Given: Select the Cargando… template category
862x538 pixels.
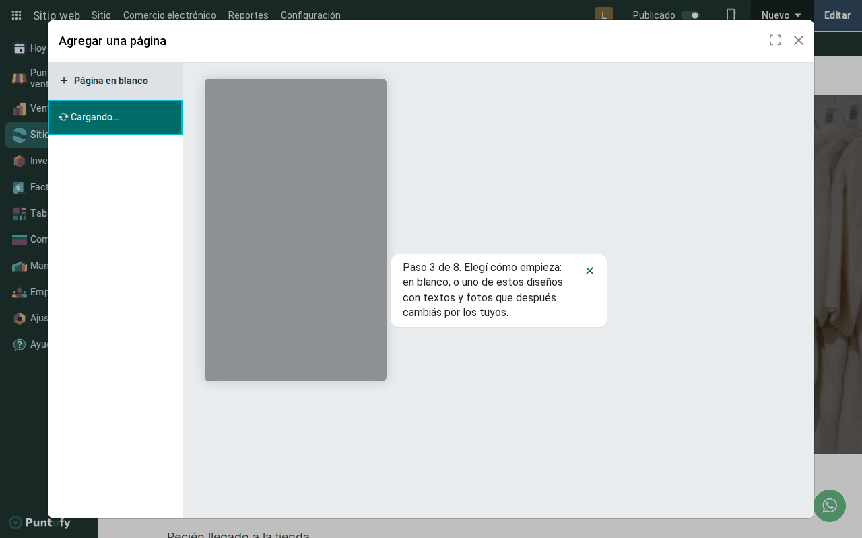Looking at the screenshot, I should click(115, 117).
